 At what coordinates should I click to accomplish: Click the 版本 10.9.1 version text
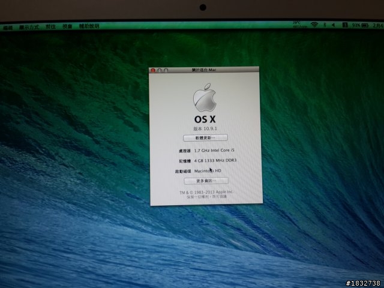[x=205, y=128]
